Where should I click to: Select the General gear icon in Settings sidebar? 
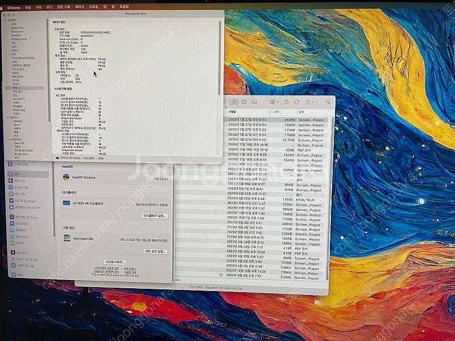(11, 174)
